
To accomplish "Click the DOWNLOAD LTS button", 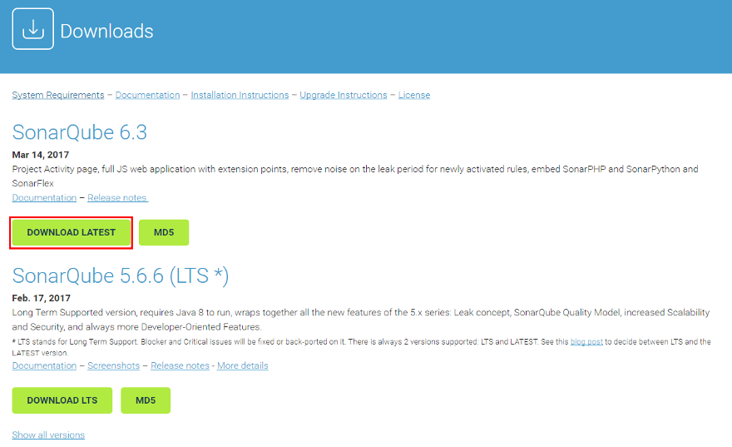I will coord(62,400).
